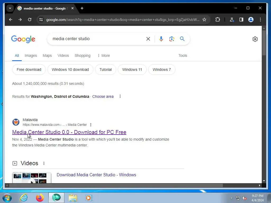Show hidden system tray icons
This screenshot has height=203, width=271.
pos(231,198)
